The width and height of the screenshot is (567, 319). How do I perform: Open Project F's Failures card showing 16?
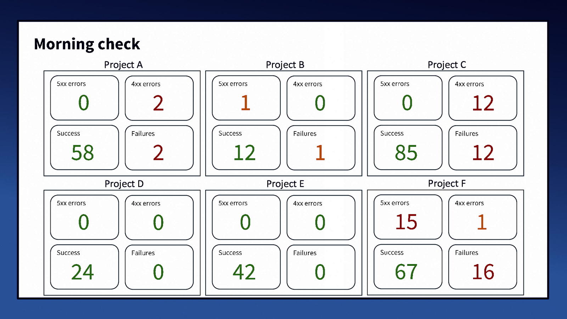click(x=482, y=267)
